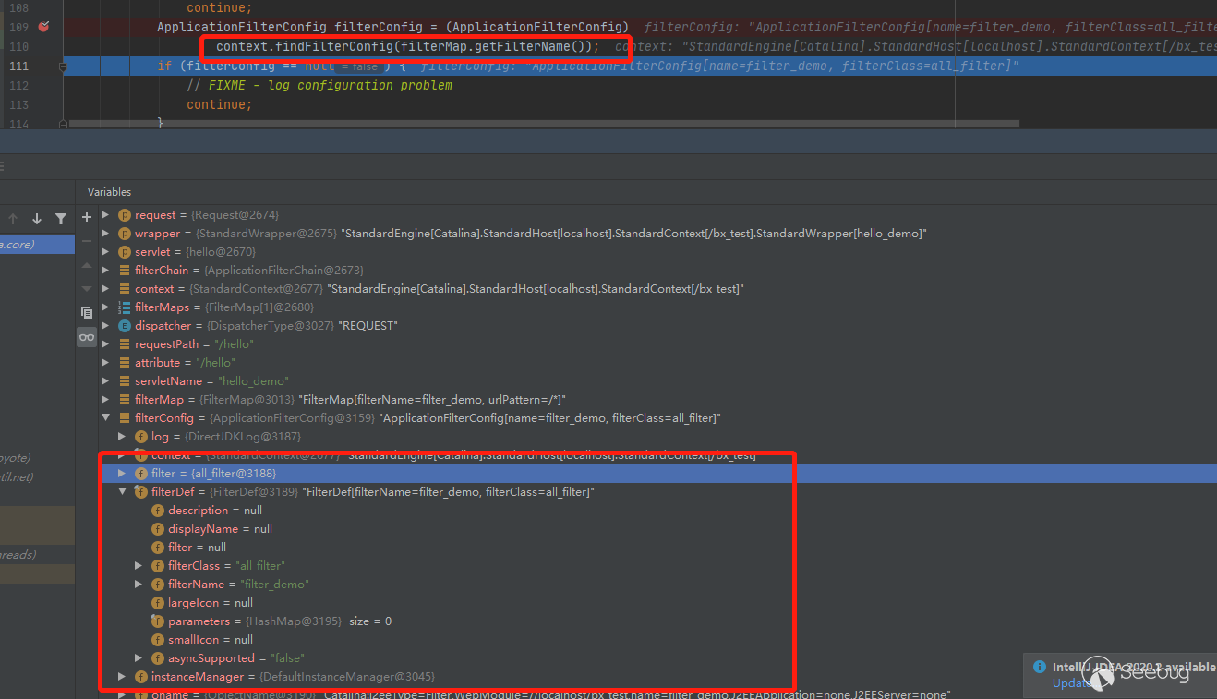Click the findFilterConfig call on line 110
This screenshot has width=1217, height=699.
tap(407, 46)
